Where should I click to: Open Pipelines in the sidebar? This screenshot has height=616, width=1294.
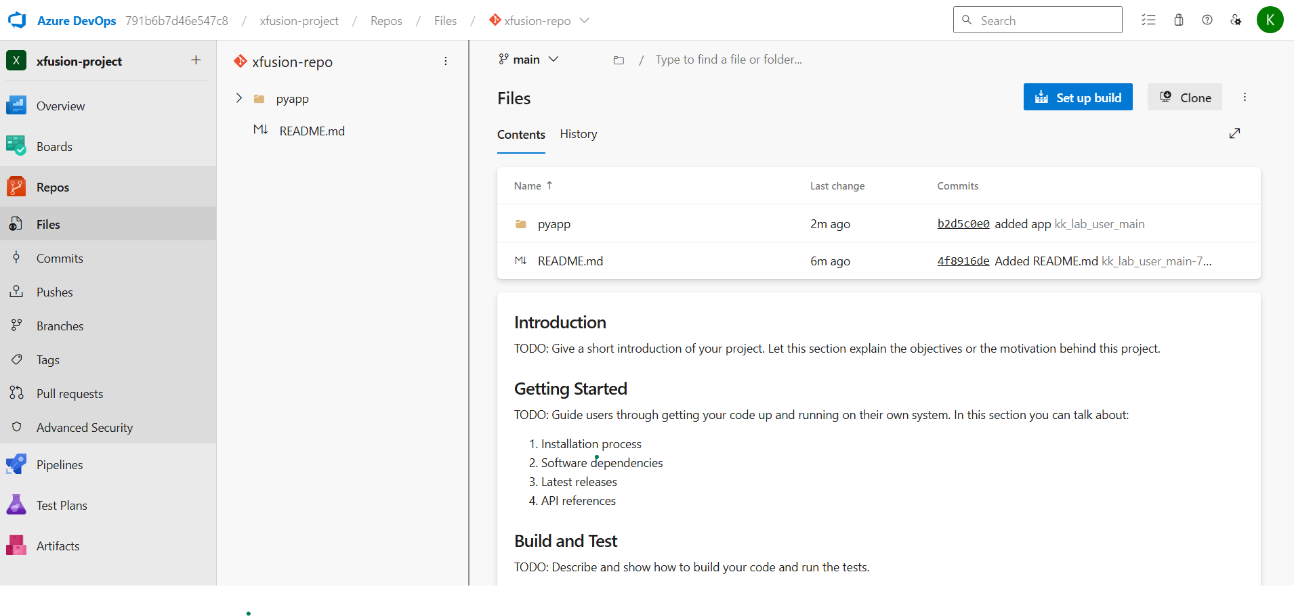click(60, 465)
